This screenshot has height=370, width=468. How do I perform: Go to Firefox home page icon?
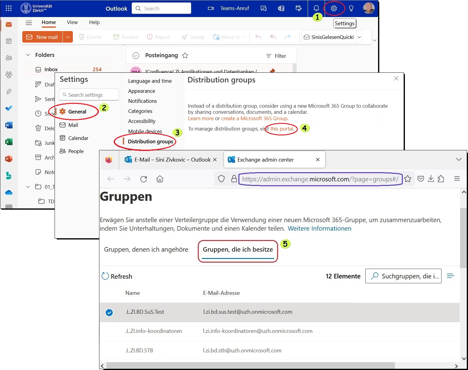[160, 179]
